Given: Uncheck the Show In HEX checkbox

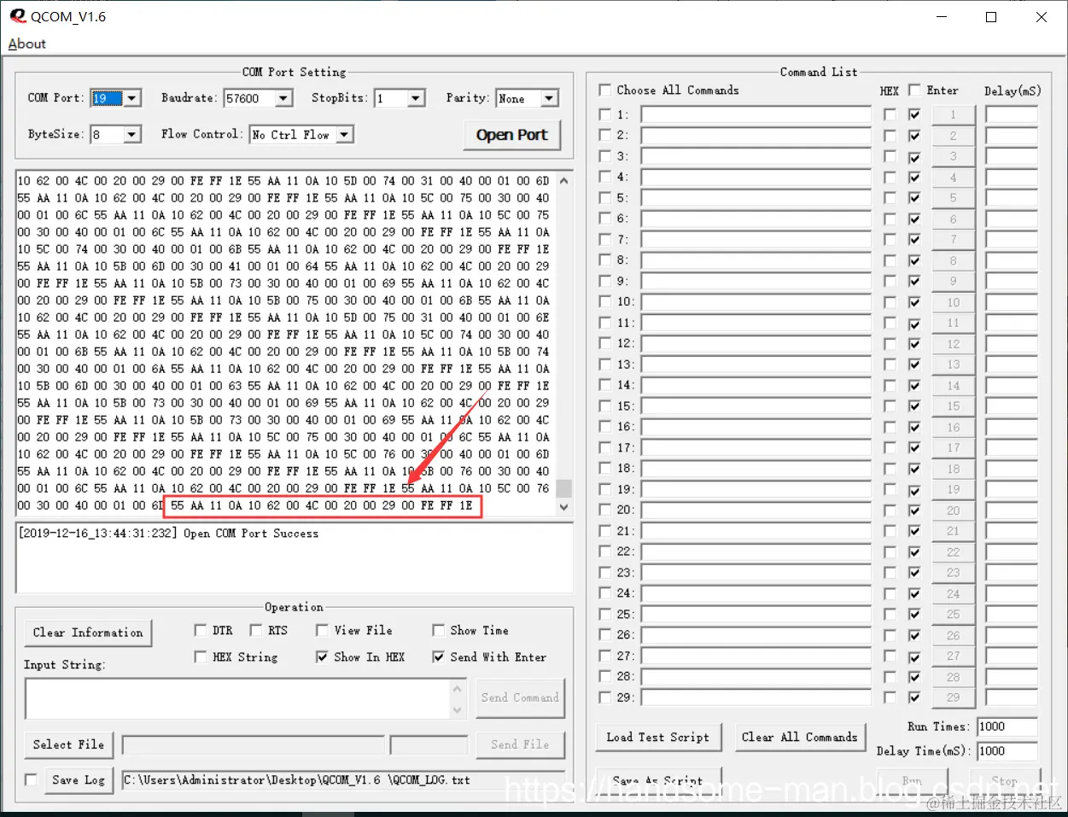Looking at the screenshot, I should (322, 657).
